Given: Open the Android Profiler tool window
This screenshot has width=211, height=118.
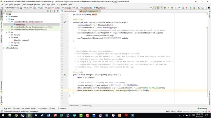Looking at the screenshot, I should [29, 108].
